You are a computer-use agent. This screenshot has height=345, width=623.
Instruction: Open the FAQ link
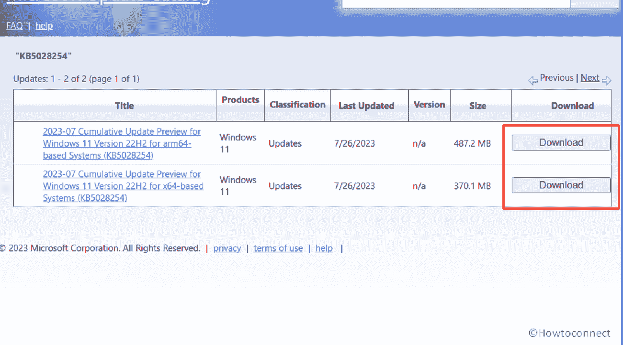coord(14,26)
